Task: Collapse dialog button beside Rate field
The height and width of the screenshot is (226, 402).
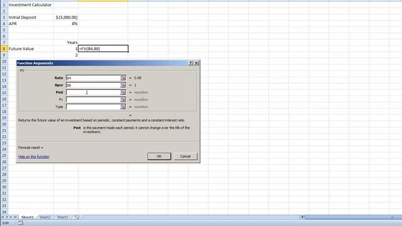Action: 123,78
